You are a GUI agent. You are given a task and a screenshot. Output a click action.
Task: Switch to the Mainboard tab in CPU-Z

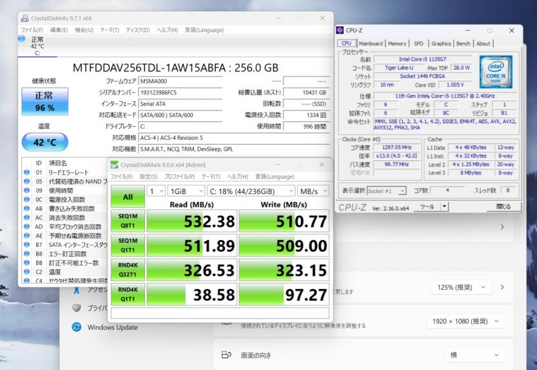[x=371, y=44]
